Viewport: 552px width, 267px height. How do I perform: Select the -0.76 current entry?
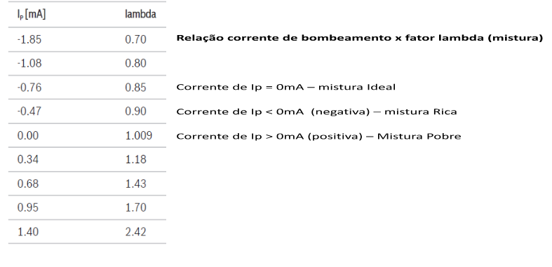pos(29,87)
